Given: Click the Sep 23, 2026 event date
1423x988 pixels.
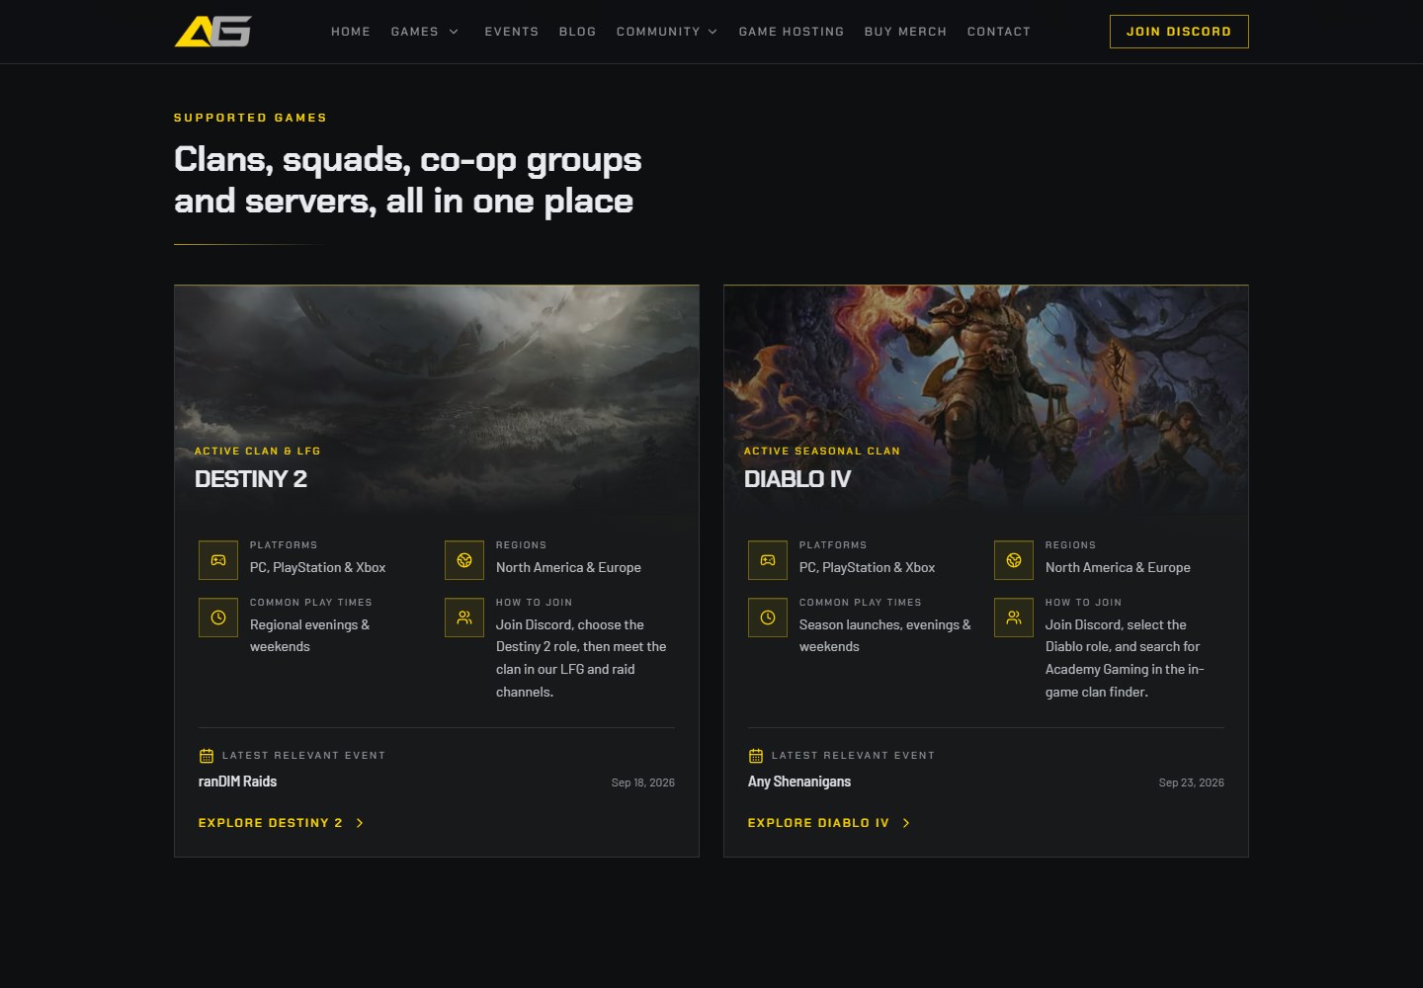Looking at the screenshot, I should pos(1192,782).
